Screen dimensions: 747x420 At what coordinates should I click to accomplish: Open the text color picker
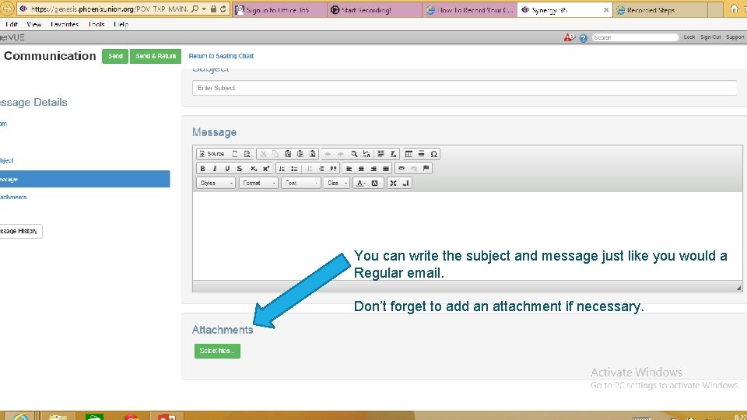(x=361, y=183)
